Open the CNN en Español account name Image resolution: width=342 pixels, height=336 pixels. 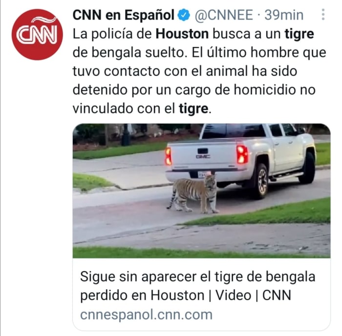(124, 15)
